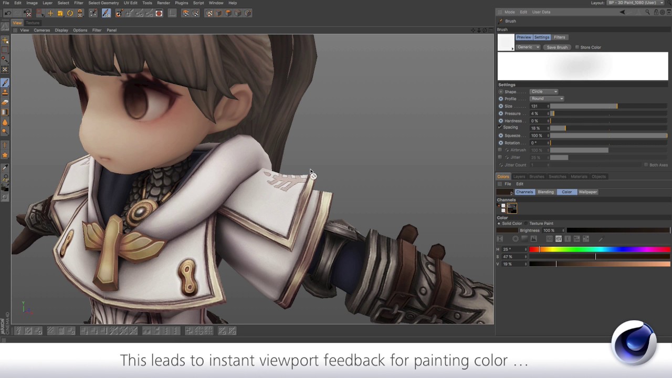
Task: Enable the Both Axes checkbox
Action: pos(646,165)
